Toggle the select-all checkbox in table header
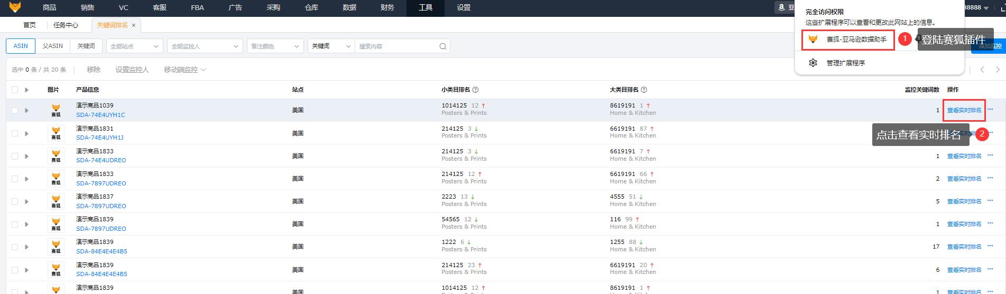1006x294 pixels. click(x=15, y=90)
